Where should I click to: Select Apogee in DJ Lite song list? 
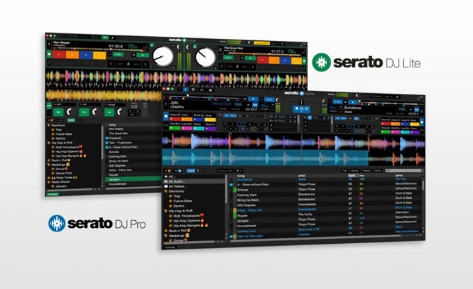(133, 179)
